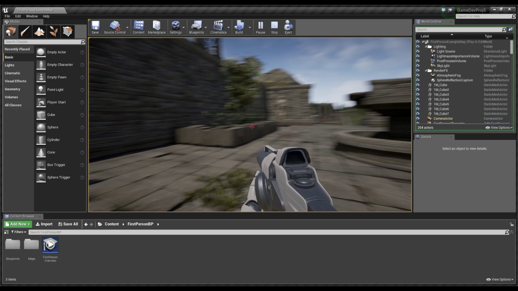Screen dimensions: 518x291
Task: Click the Search Classes field
Action: pyautogui.click(x=45, y=42)
